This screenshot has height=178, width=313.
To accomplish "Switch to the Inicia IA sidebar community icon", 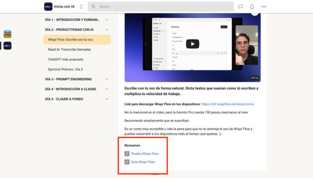I will (7, 46).
